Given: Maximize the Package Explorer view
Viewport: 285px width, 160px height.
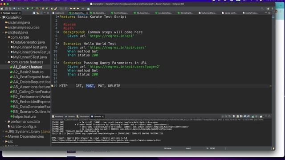Looking at the screenshot, I should (x=48, y=13).
